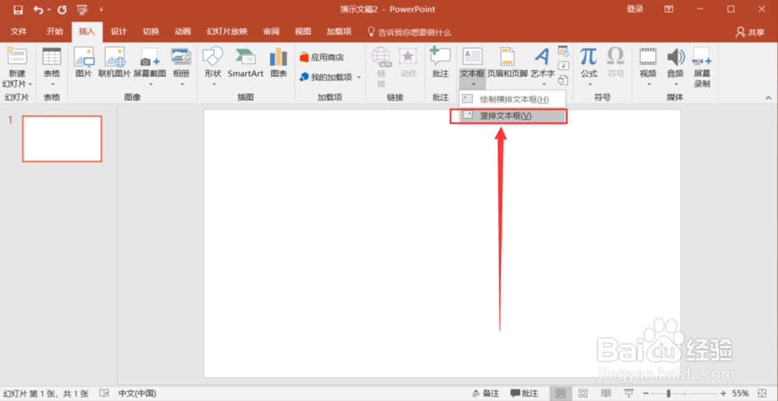This screenshot has height=401, width=778.
Task: Insert slide number icon
Action: pyautogui.click(x=562, y=65)
